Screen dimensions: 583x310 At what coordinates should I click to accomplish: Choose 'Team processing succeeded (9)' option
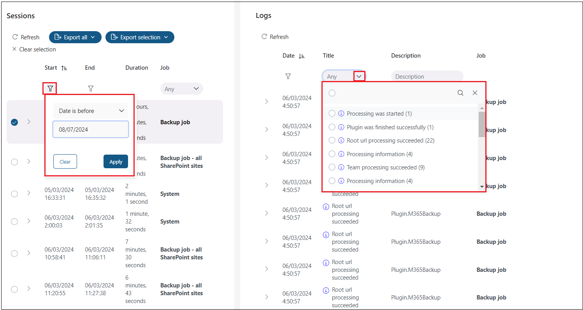tap(332, 167)
